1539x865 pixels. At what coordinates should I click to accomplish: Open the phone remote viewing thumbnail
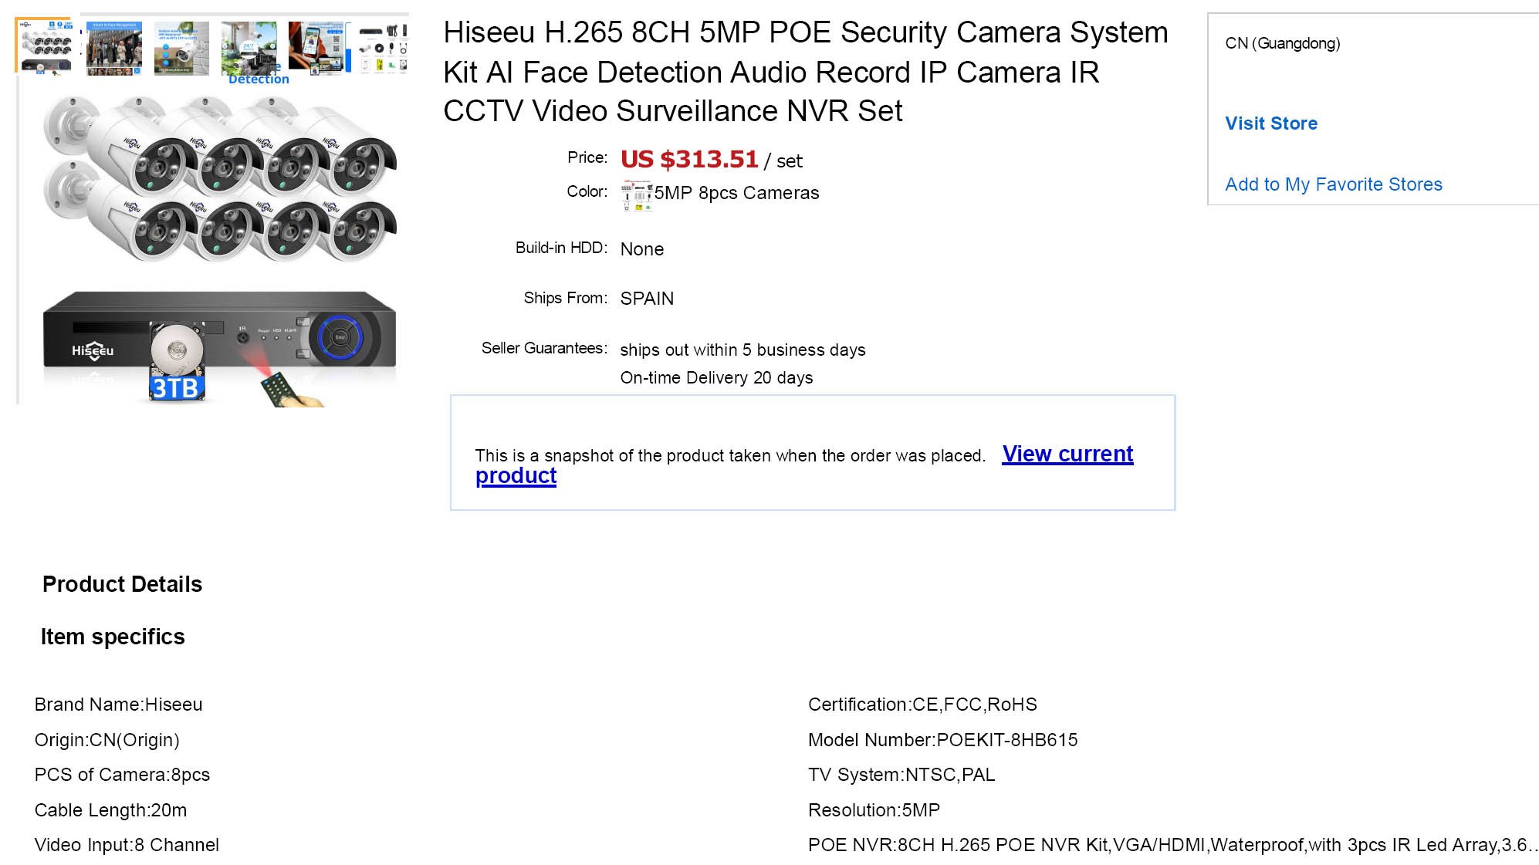click(316, 48)
